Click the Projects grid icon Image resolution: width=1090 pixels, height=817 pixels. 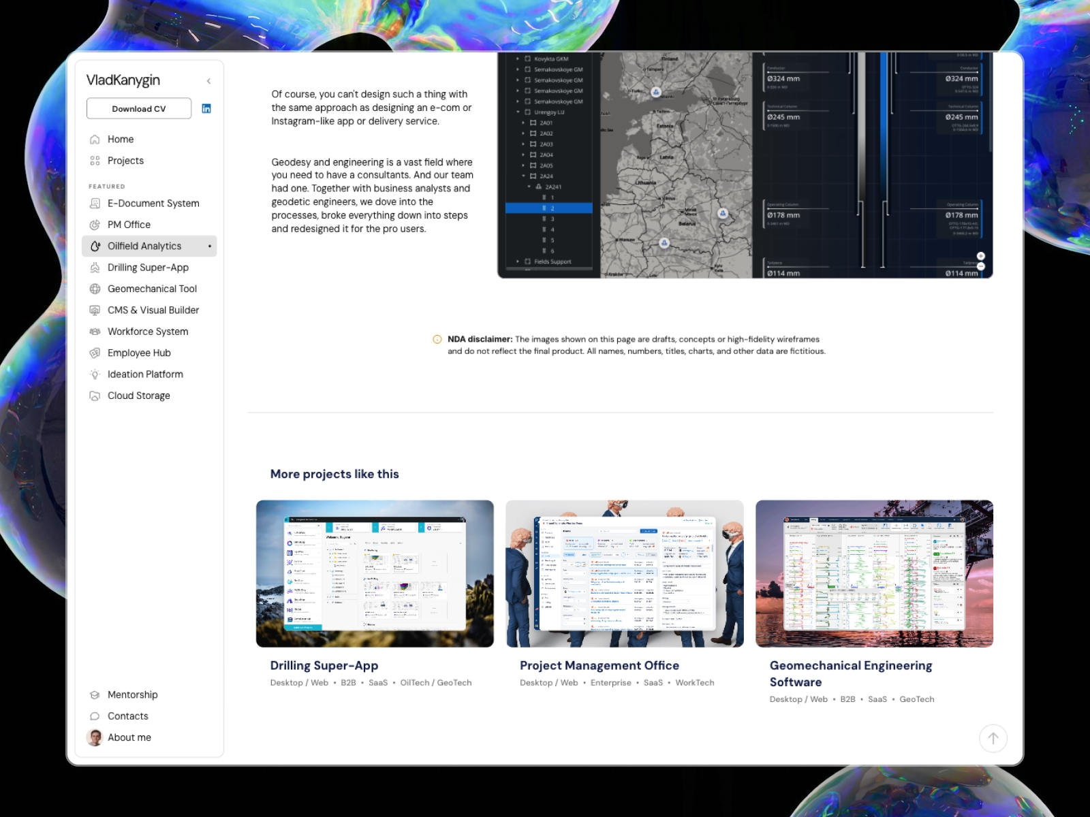tap(95, 161)
